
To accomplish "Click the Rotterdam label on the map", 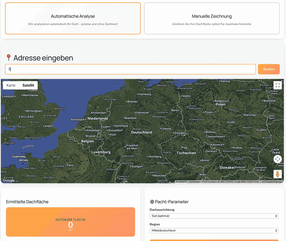I will click(78, 120).
